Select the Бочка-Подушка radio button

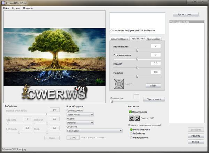pos(131,129)
